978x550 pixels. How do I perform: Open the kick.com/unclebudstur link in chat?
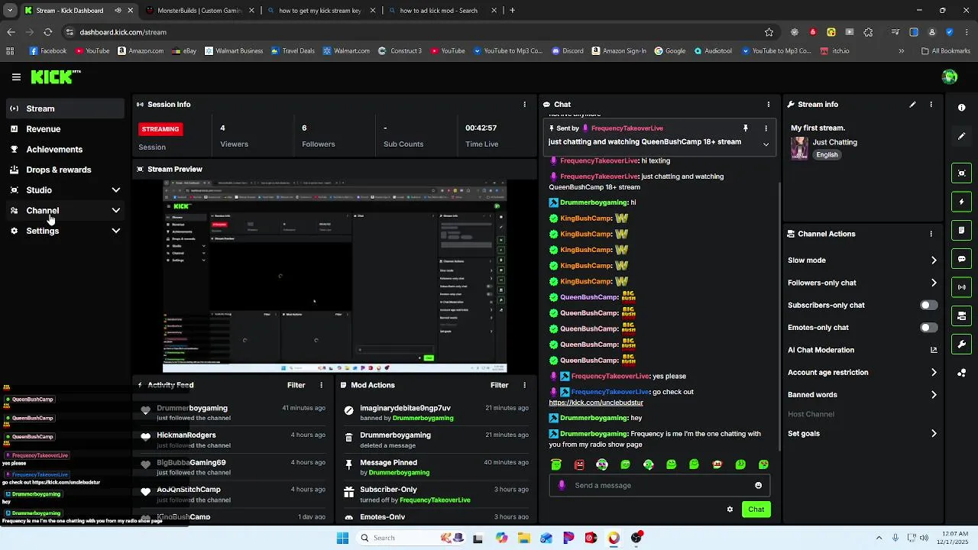tap(596, 403)
